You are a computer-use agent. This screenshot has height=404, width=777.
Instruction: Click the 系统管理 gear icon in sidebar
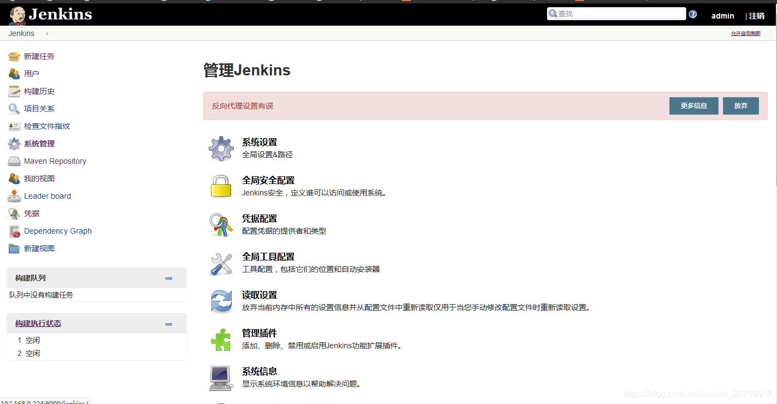[x=14, y=144]
